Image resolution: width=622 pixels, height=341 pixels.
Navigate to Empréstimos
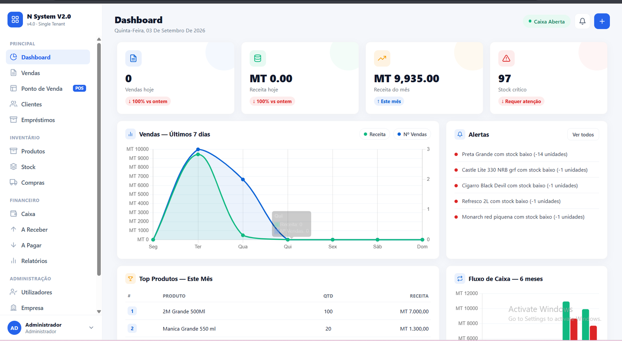48,120
